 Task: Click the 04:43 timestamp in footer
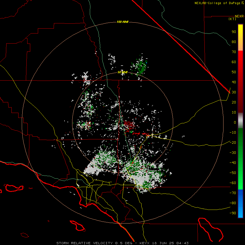click(x=182, y=243)
